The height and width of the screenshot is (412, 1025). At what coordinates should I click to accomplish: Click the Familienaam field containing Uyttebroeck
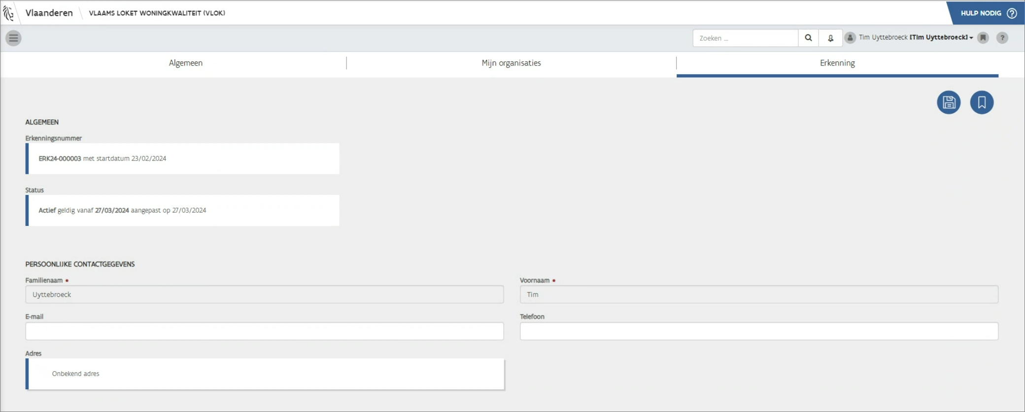click(265, 294)
